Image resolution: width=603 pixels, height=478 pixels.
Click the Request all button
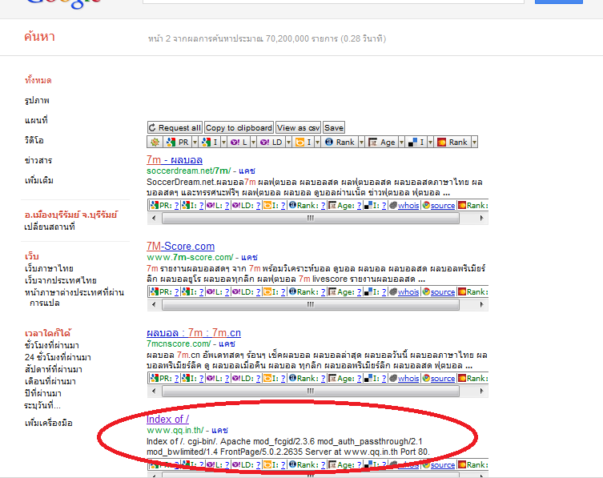[x=175, y=127]
